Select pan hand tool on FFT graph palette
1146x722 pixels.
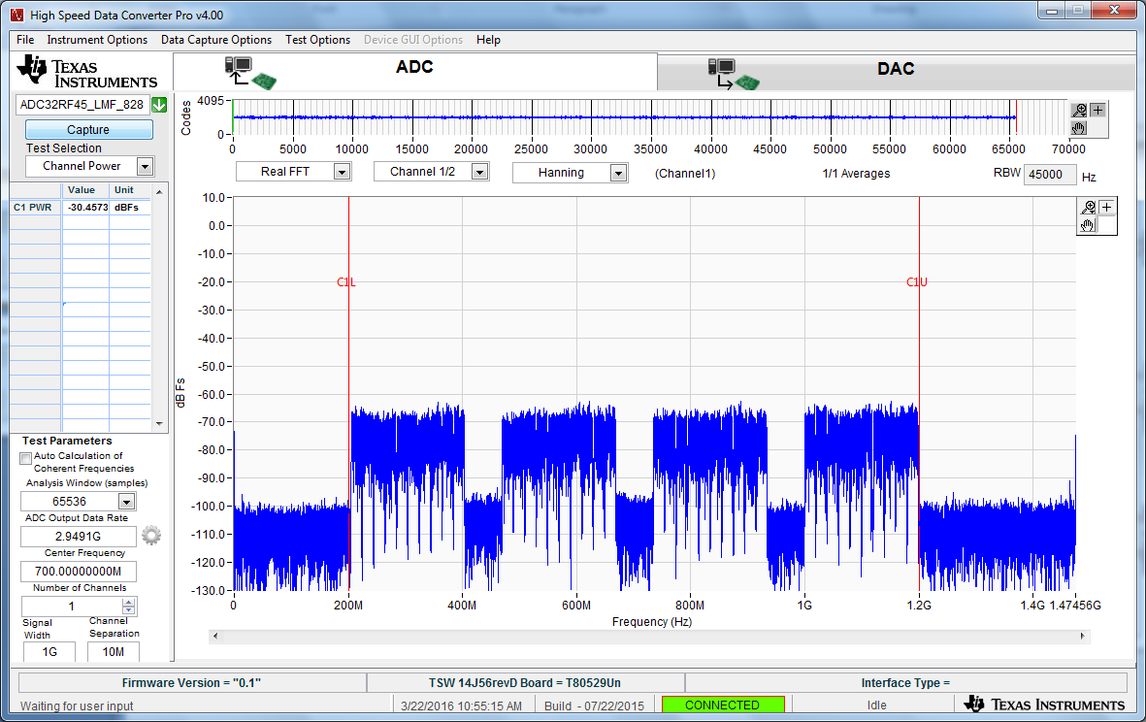[1088, 225]
